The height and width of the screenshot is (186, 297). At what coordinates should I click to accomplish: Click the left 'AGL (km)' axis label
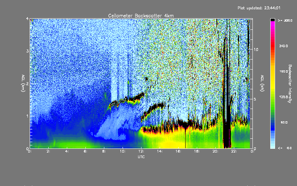coord(23,83)
